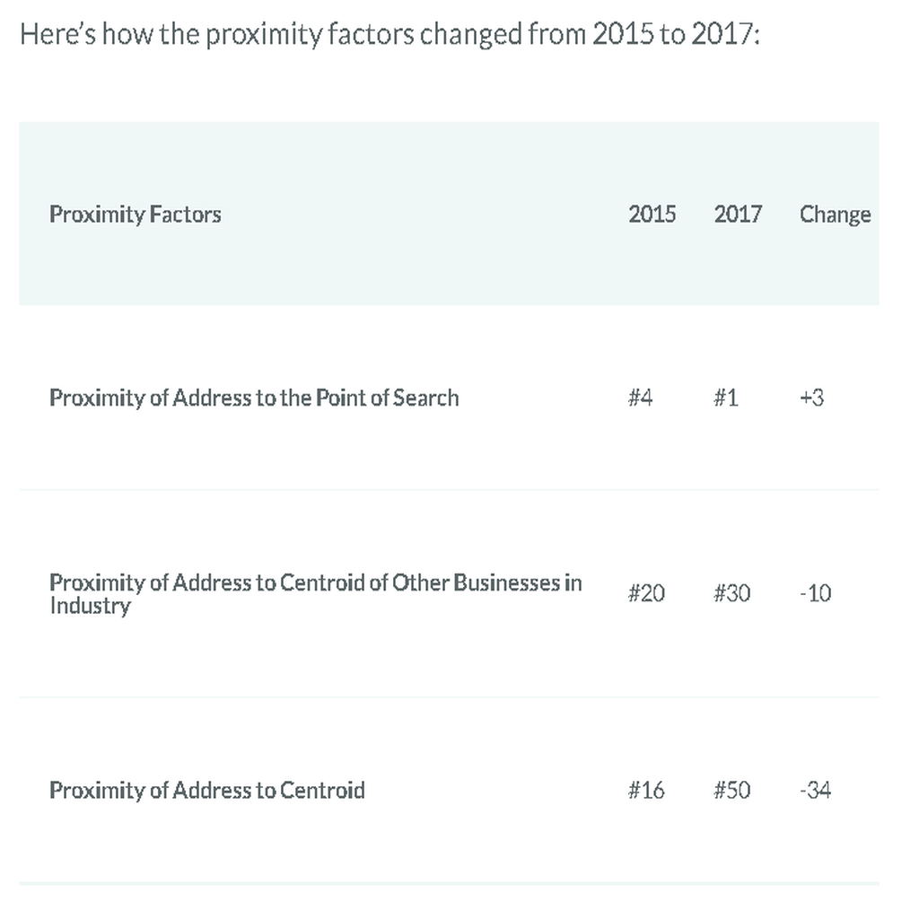Select the 2015 column header
Viewport: 919px width, 919px height.
(x=652, y=214)
